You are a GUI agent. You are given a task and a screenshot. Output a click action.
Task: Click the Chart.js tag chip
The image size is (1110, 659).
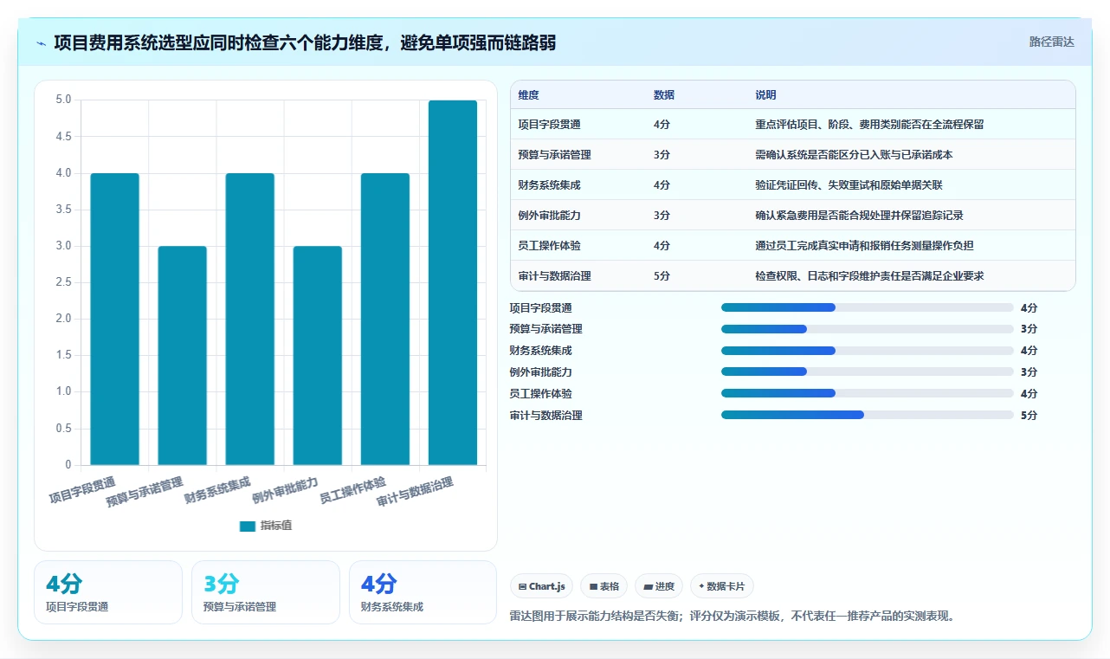541,586
